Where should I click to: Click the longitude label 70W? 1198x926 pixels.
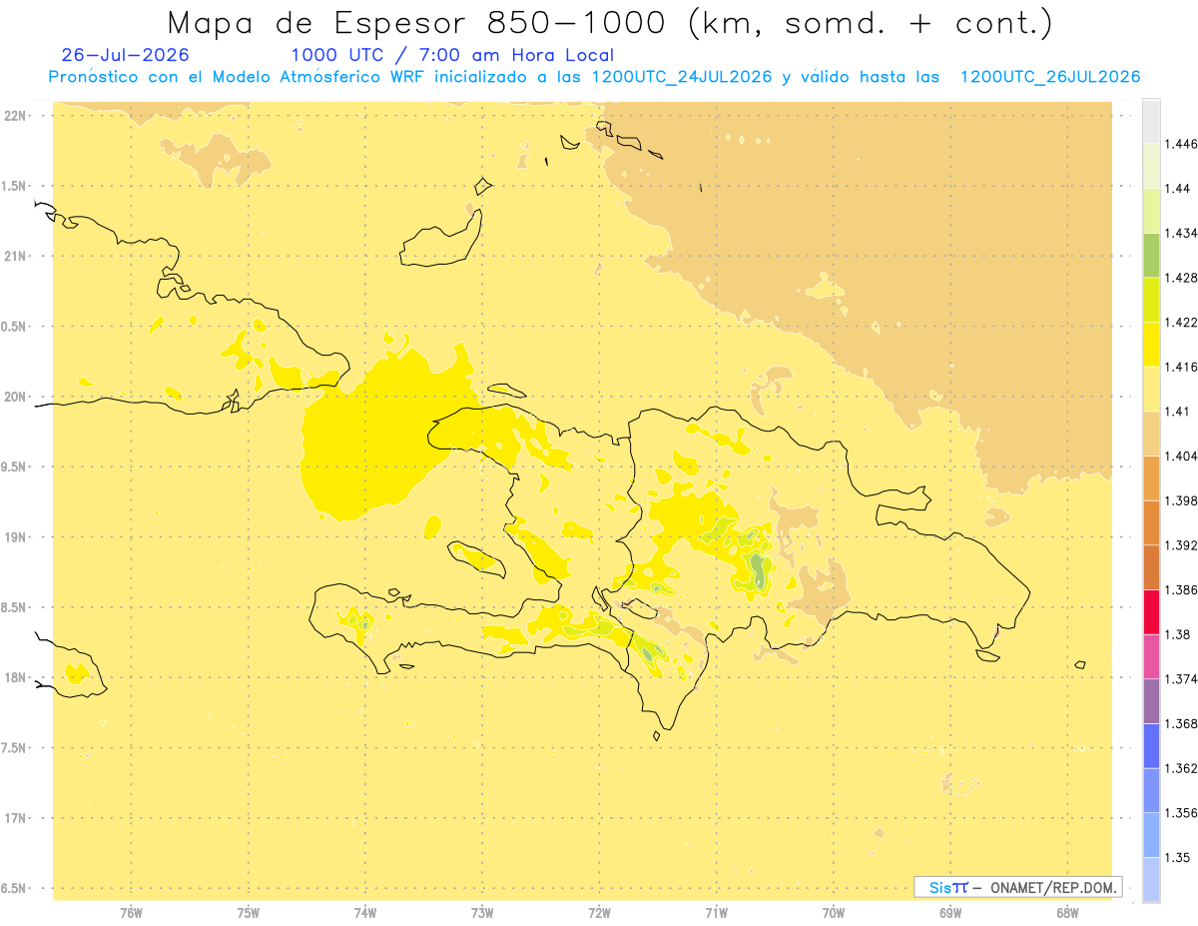834,913
